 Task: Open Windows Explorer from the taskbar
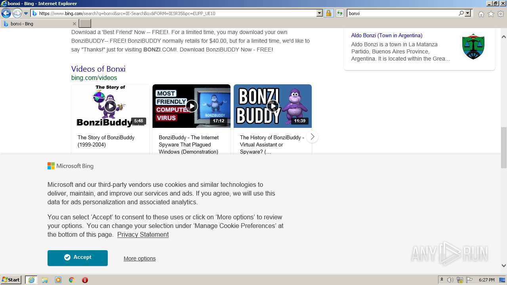tap(45, 280)
